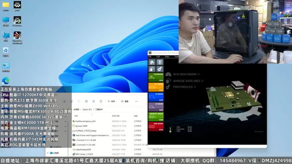Open the Edit menu in PerformanceTest
The image size is (292, 164).
[x=158, y=56]
